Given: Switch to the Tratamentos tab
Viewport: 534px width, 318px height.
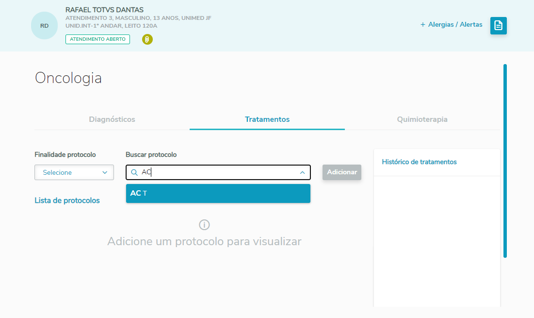Looking at the screenshot, I should click(x=267, y=119).
